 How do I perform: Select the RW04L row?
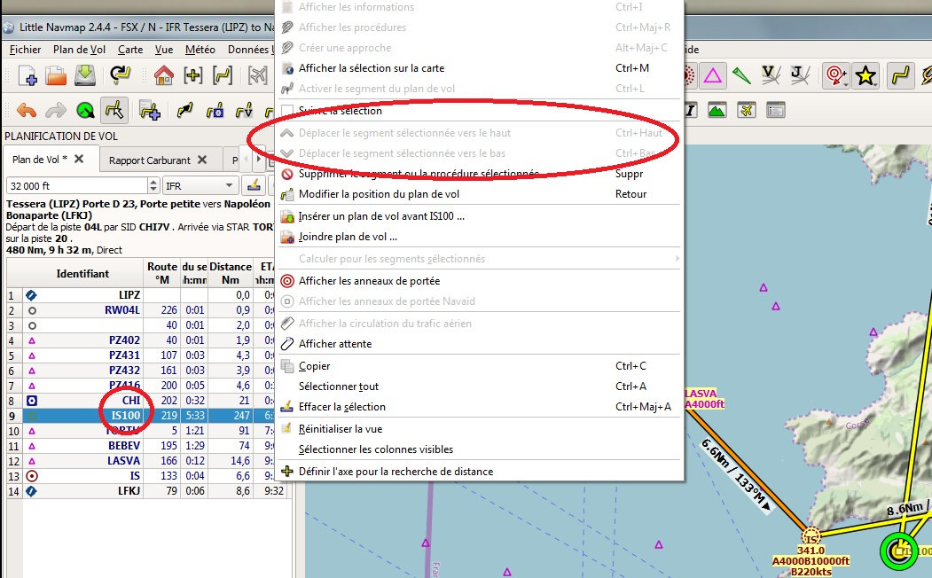pyautogui.click(x=149, y=310)
